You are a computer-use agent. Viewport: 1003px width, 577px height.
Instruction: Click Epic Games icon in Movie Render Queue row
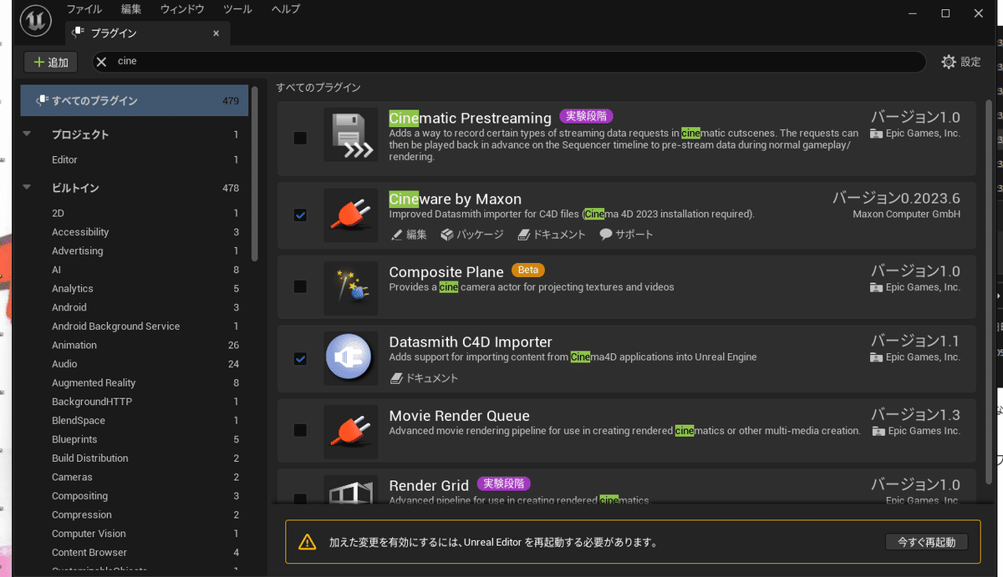(878, 431)
